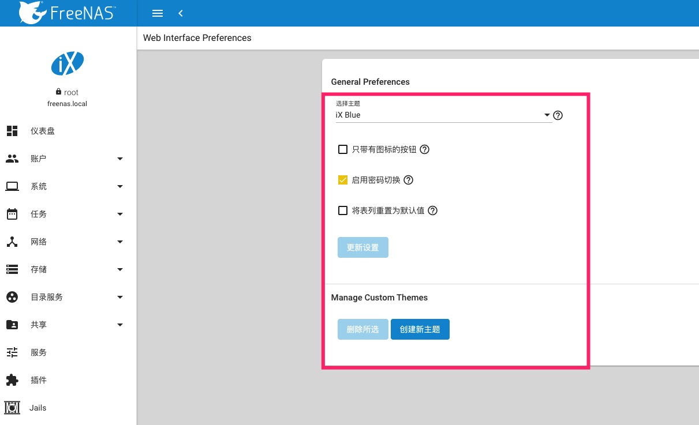Expand the 存储 menu arrow
Image resolution: width=699 pixels, height=425 pixels.
click(x=120, y=269)
